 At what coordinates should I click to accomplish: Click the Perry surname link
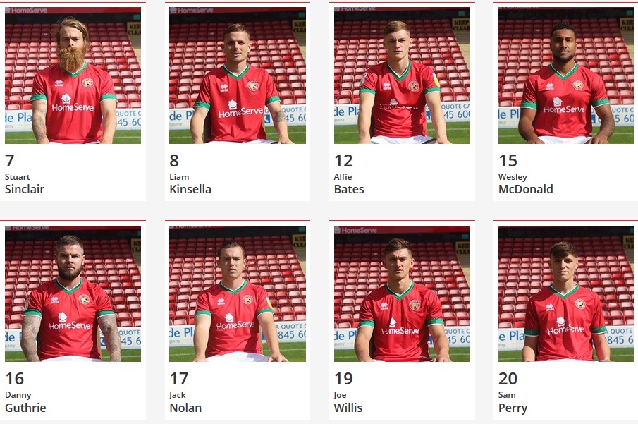coord(513,408)
